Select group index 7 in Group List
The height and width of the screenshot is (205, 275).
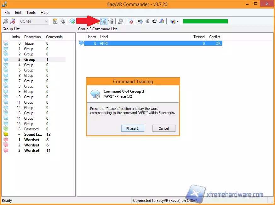coord(34,81)
